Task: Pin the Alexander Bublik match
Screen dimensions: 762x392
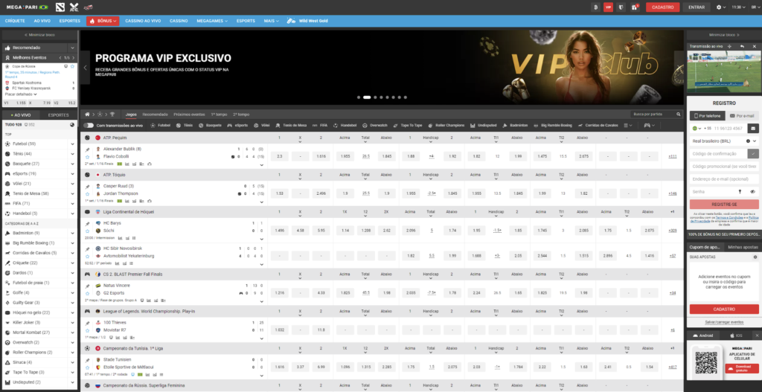Action: click(x=88, y=150)
